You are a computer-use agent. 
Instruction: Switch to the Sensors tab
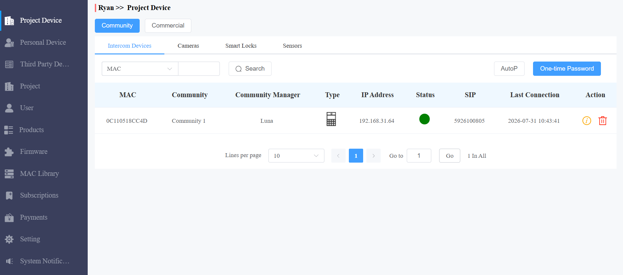pos(292,46)
